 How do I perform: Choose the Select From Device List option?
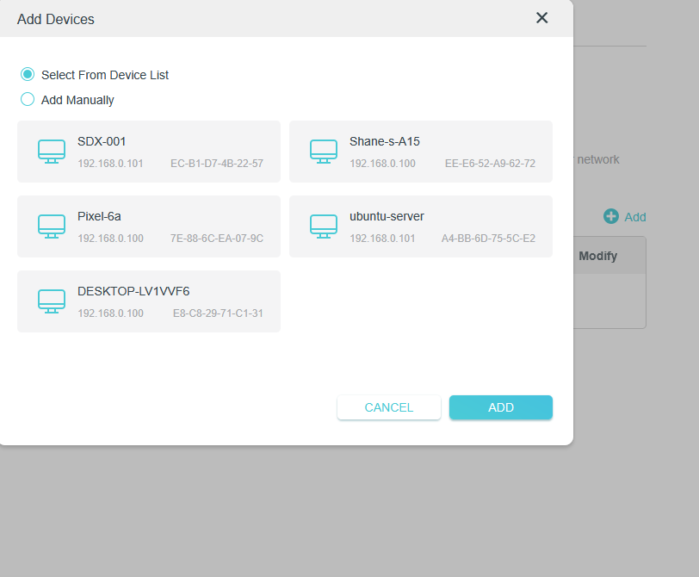click(28, 75)
